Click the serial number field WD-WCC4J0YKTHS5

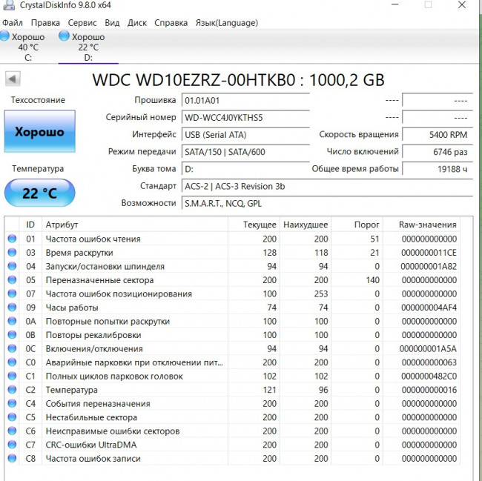pyautogui.click(x=245, y=118)
